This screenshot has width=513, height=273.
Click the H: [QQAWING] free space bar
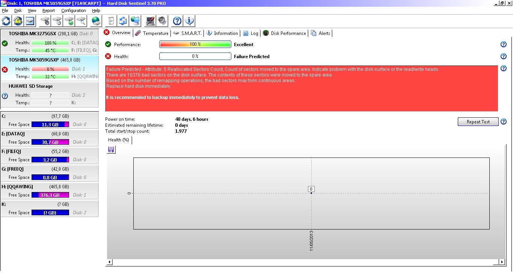pos(50,195)
